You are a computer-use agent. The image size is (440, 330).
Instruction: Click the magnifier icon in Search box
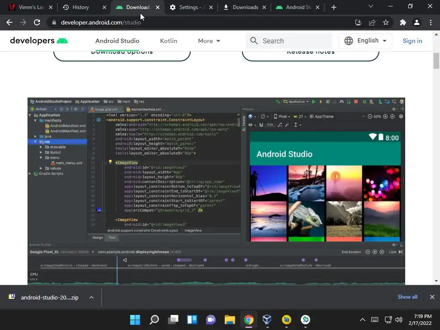pyautogui.click(x=254, y=41)
